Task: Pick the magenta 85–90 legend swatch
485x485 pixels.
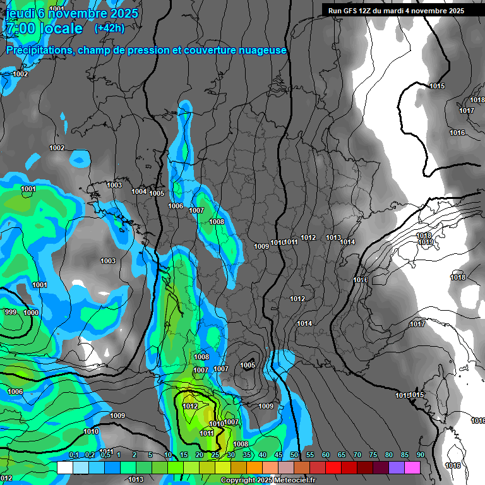Action: [412, 467]
